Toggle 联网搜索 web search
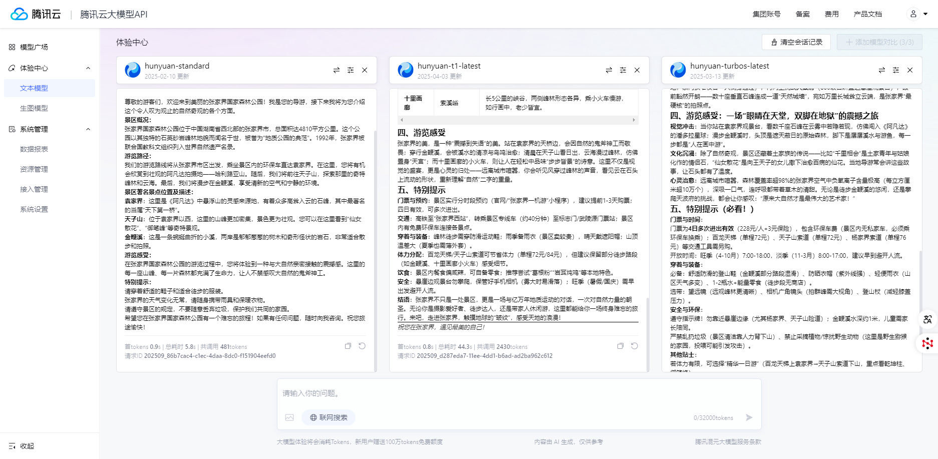The height and width of the screenshot is (459, 938). pos(329,417)
